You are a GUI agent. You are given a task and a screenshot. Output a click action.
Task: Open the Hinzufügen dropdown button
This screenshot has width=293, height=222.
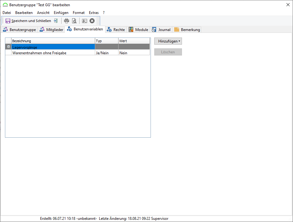coord(168,41)
